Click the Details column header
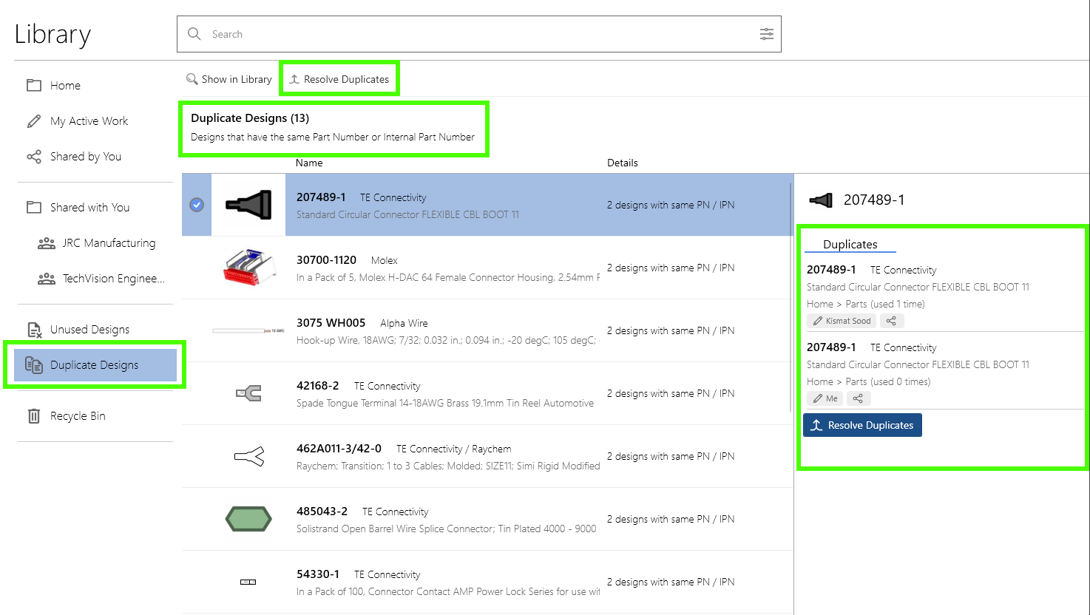Viewport: 1090px width, 615px height. [623, 163]
